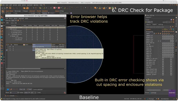
Task: Click the Console tab at the bottom
Action: tap(12, 96)
